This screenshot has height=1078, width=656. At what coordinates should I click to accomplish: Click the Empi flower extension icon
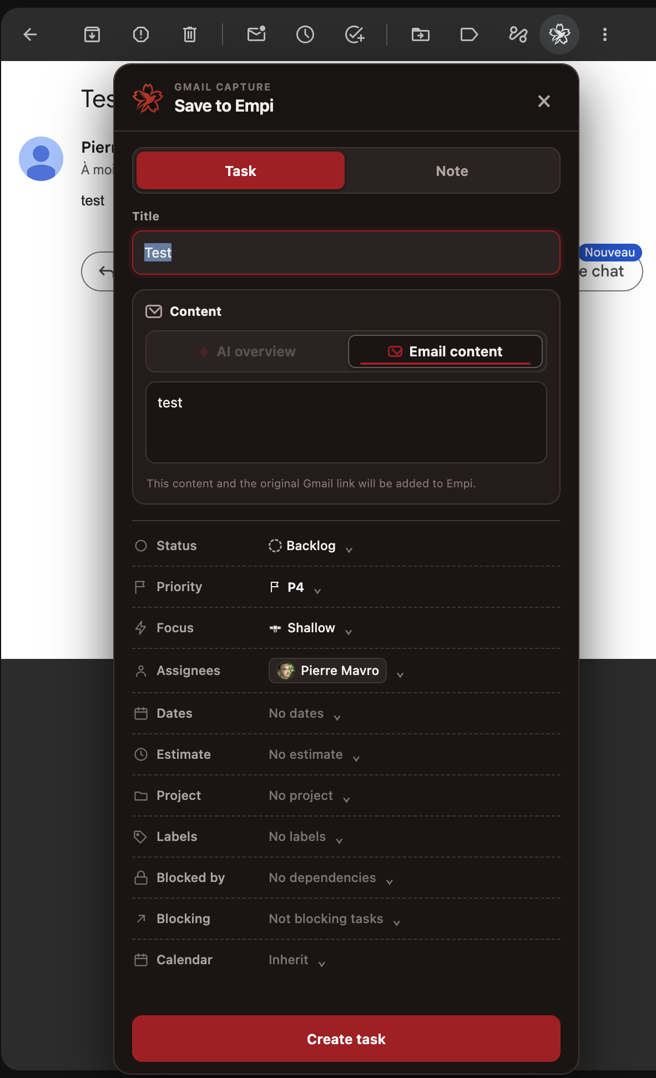[x=559, y=34]
